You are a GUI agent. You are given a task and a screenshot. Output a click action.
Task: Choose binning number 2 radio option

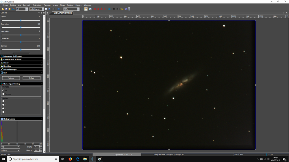pos(3,105)
